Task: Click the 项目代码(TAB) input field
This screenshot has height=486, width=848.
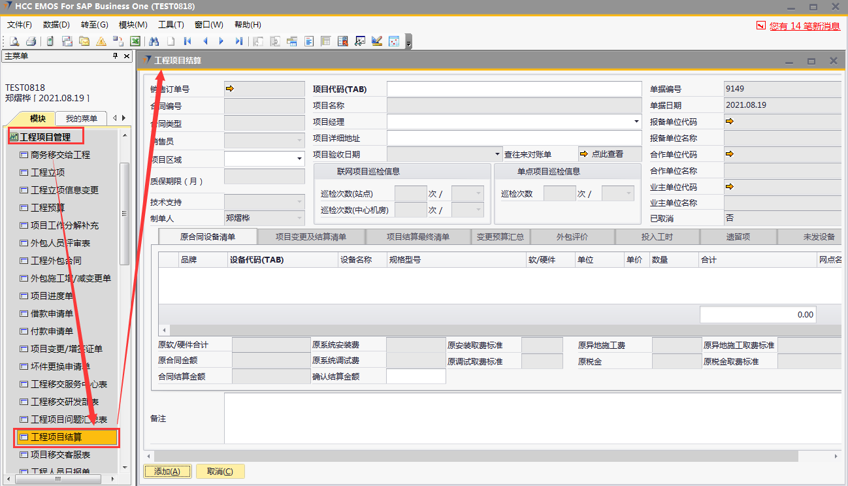Action: (514, 89)
